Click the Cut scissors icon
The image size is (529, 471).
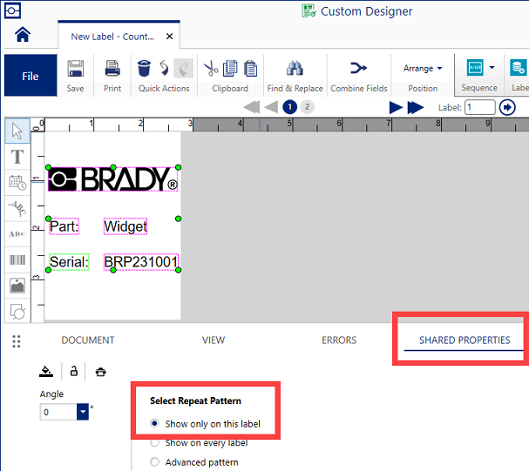click(211, 69)
